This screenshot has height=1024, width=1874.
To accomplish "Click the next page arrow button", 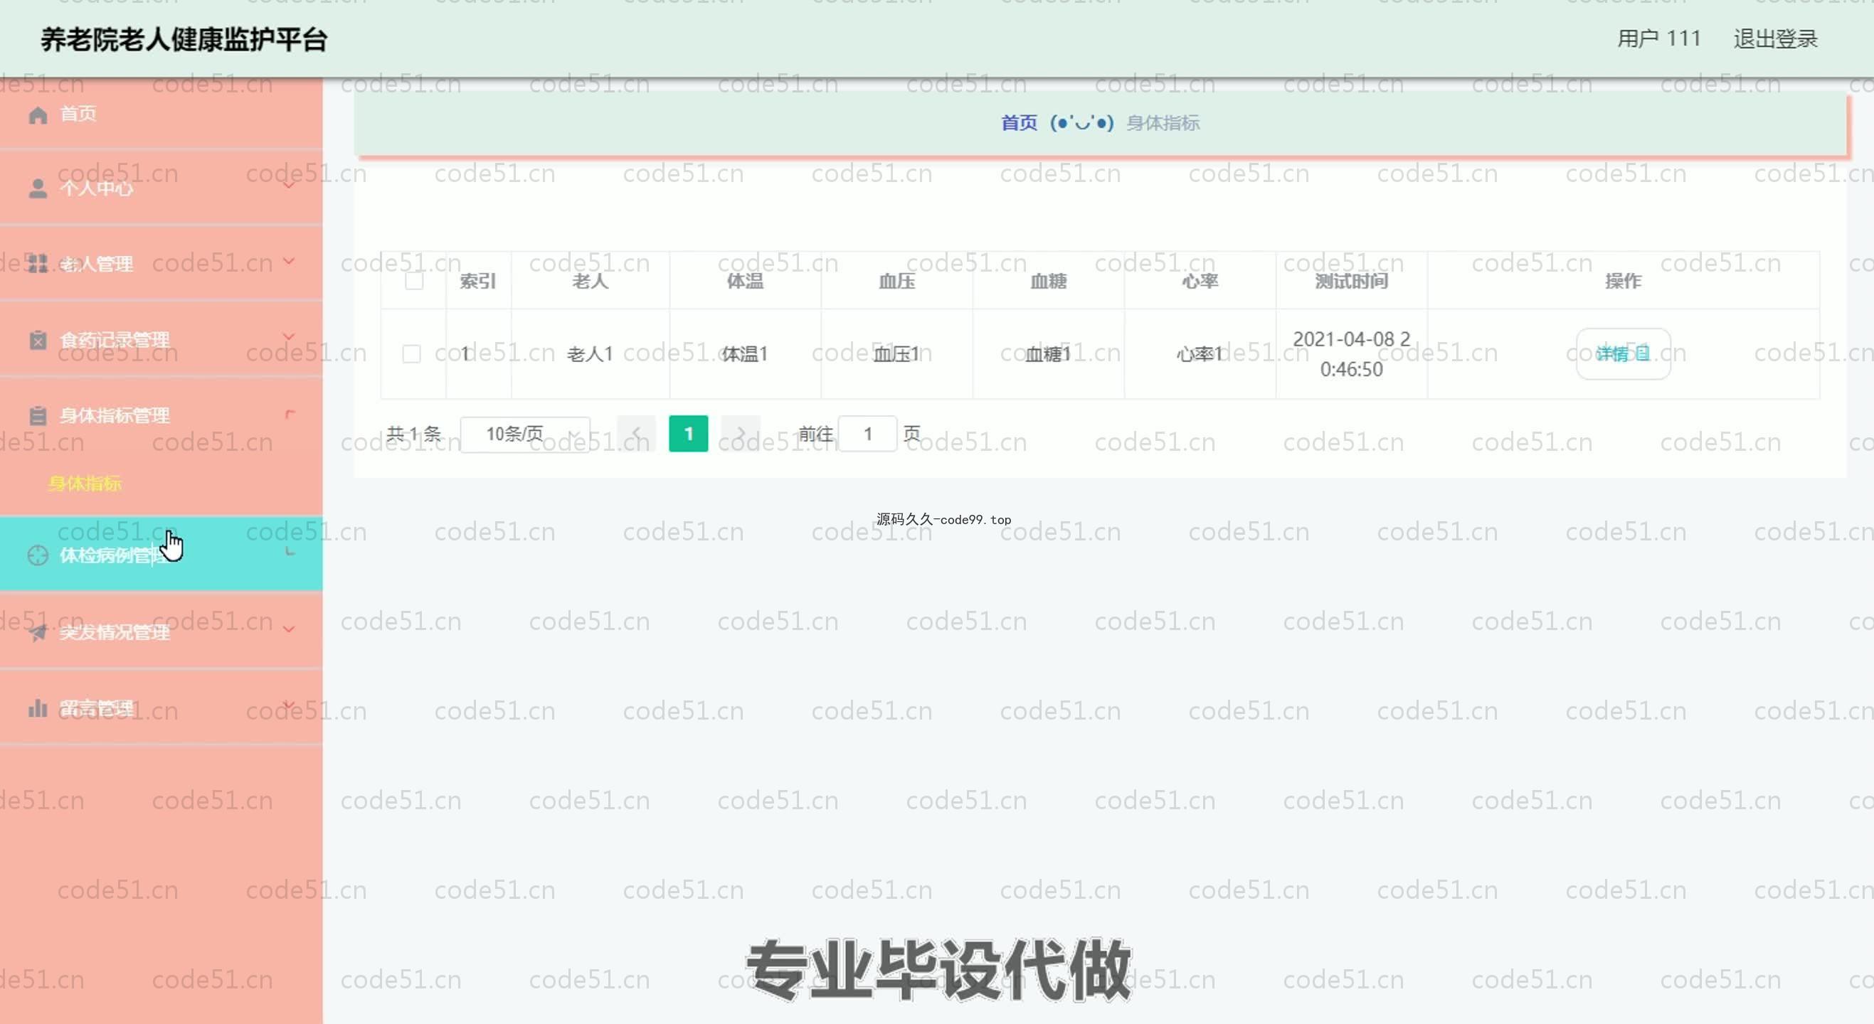I will tap(740, 434).
